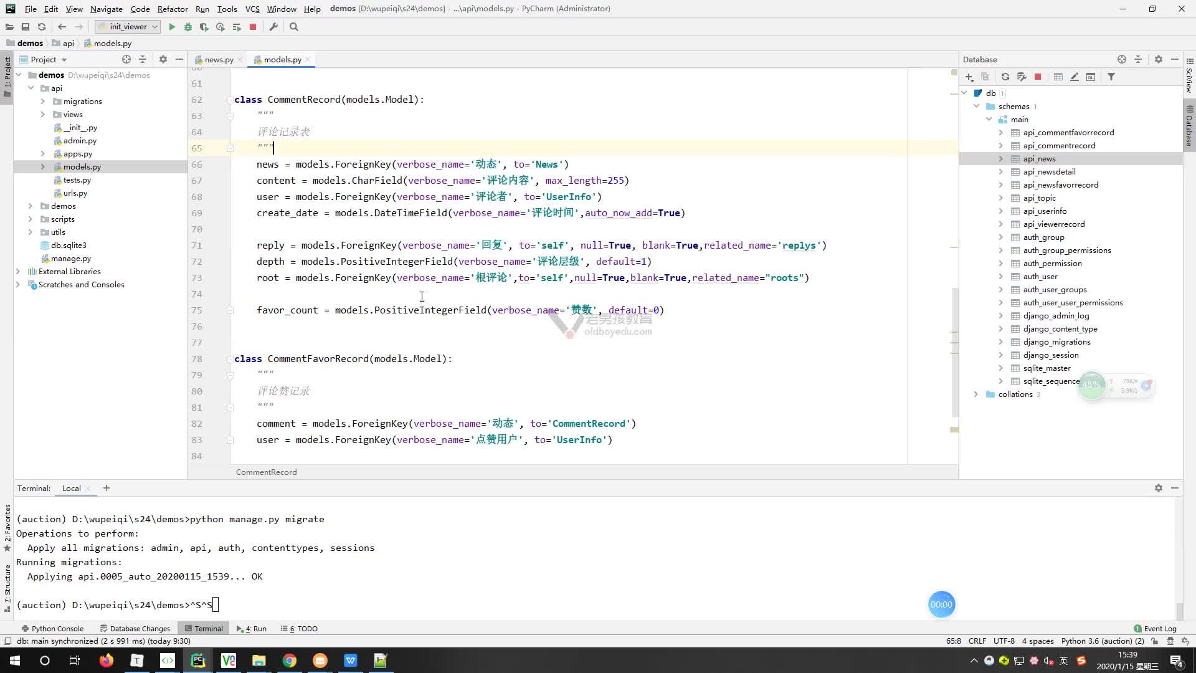1196x673 pixels.
Task: Expand api_news table in Database
Action: (x=1001, y=158)
